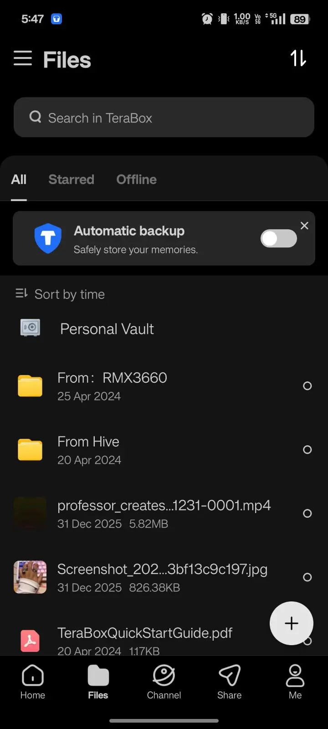This screenshot has height=729, width=328.
Task: Tap the plus add button
Action: (292, 623)
